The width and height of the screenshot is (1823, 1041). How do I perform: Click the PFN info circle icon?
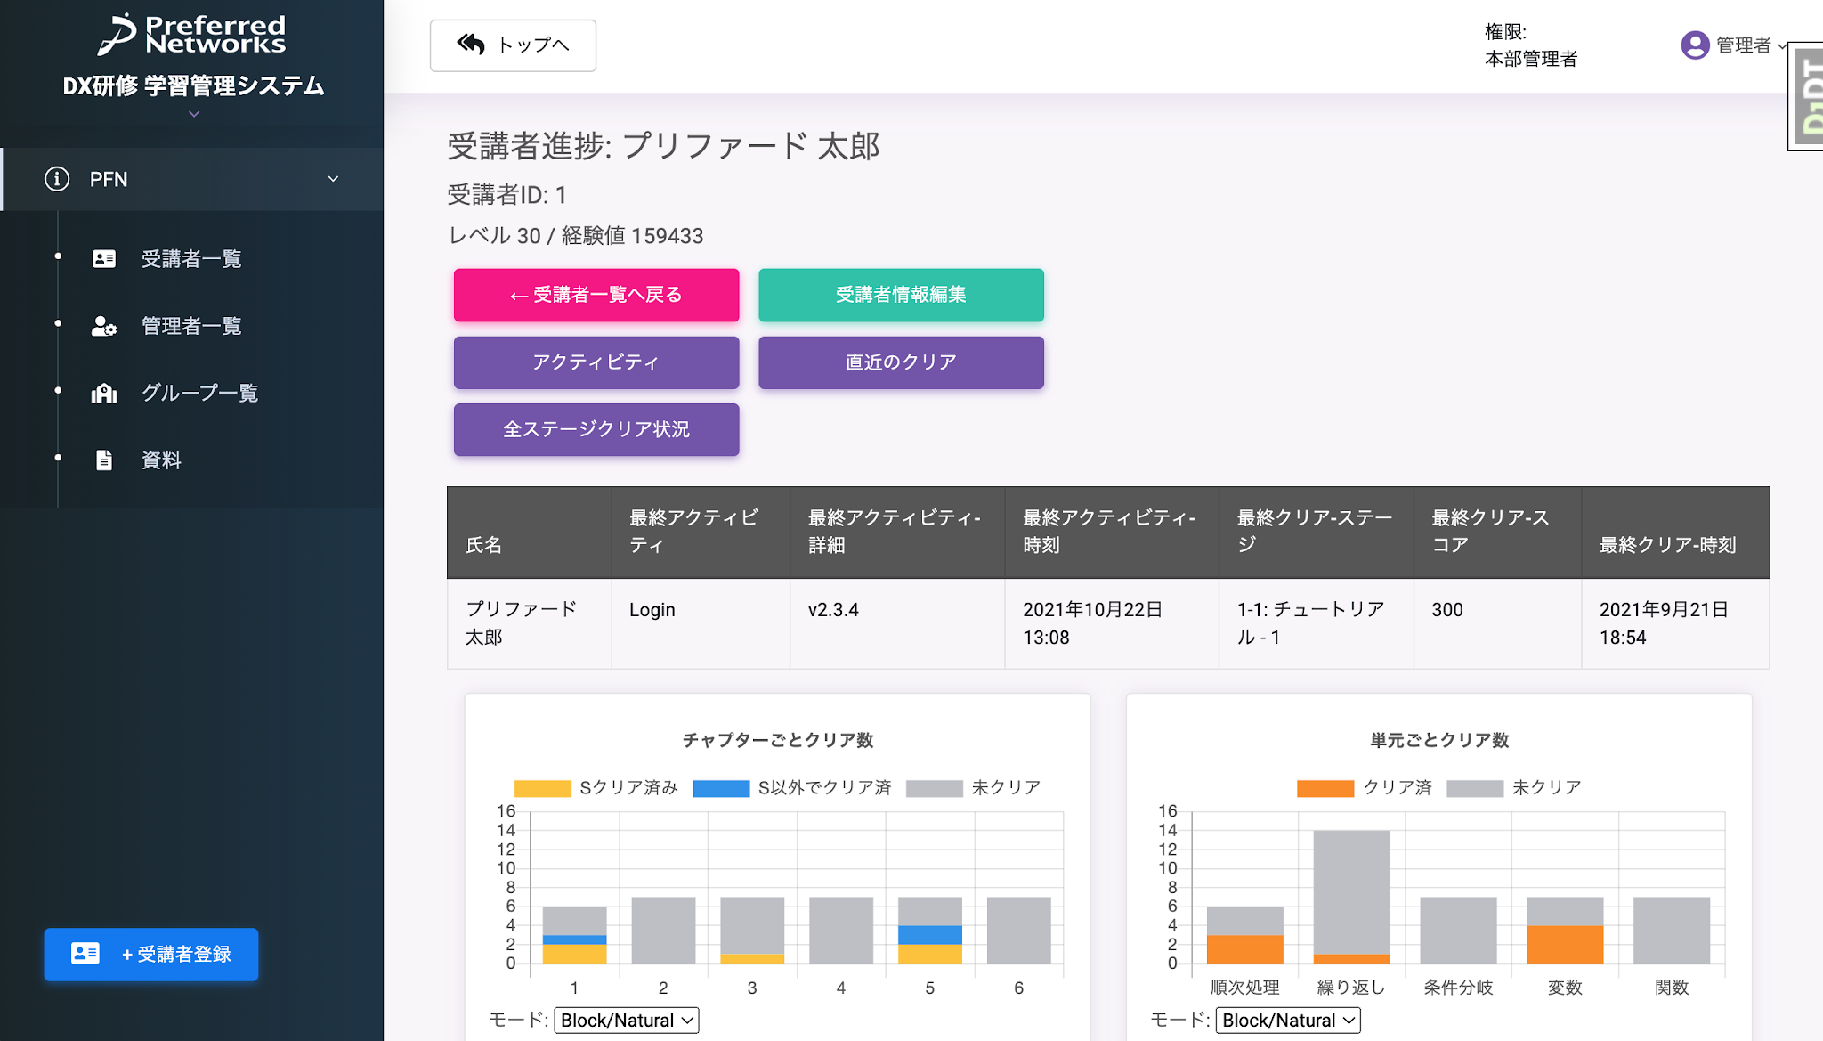[x=57, y=179]
